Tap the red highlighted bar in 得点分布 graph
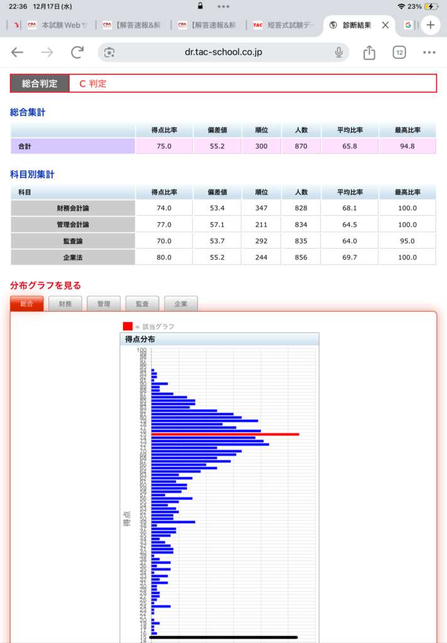447x643 pixels. [225, 434]
